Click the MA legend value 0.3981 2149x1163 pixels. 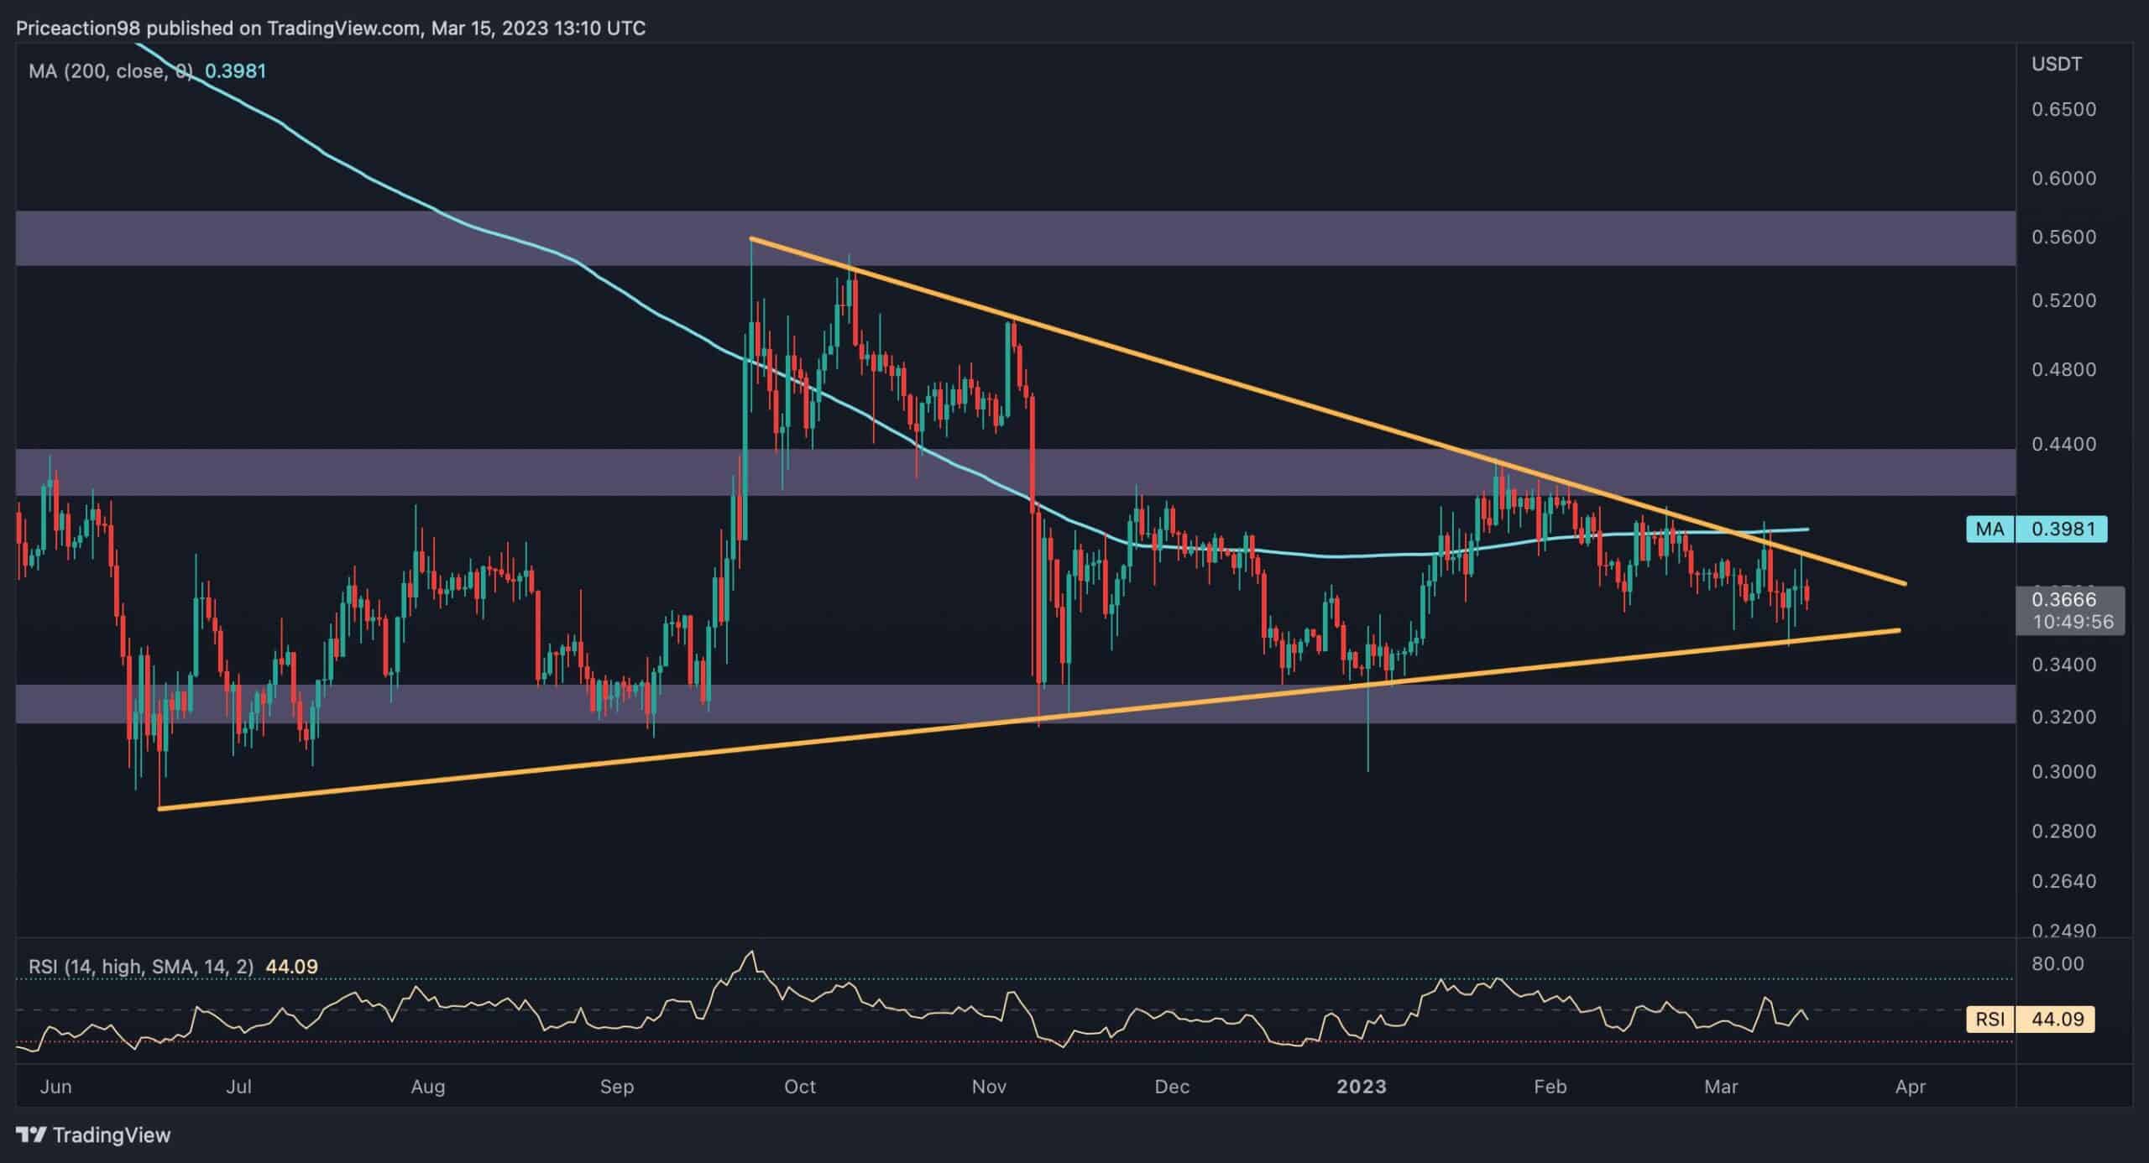[x=236, y=71]
